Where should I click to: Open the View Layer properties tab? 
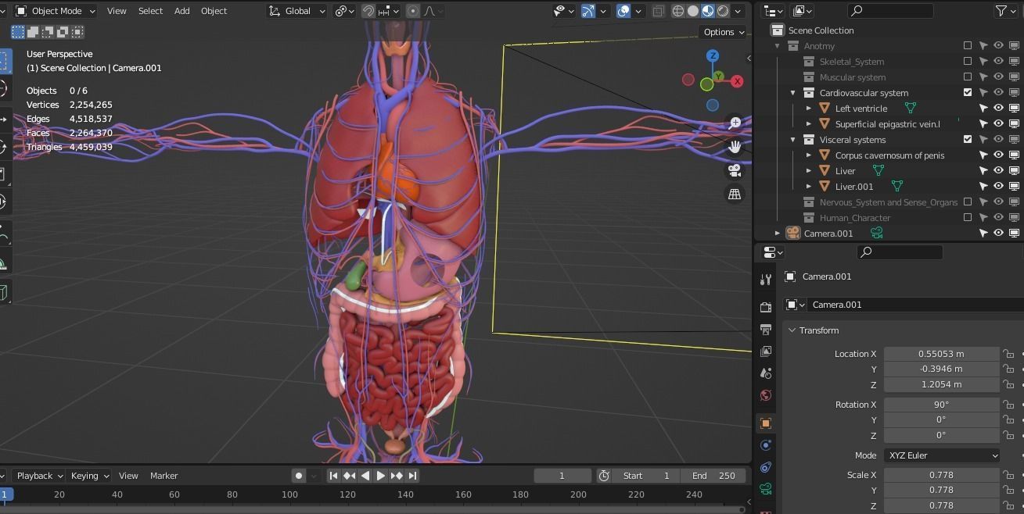tap(766, 351)
